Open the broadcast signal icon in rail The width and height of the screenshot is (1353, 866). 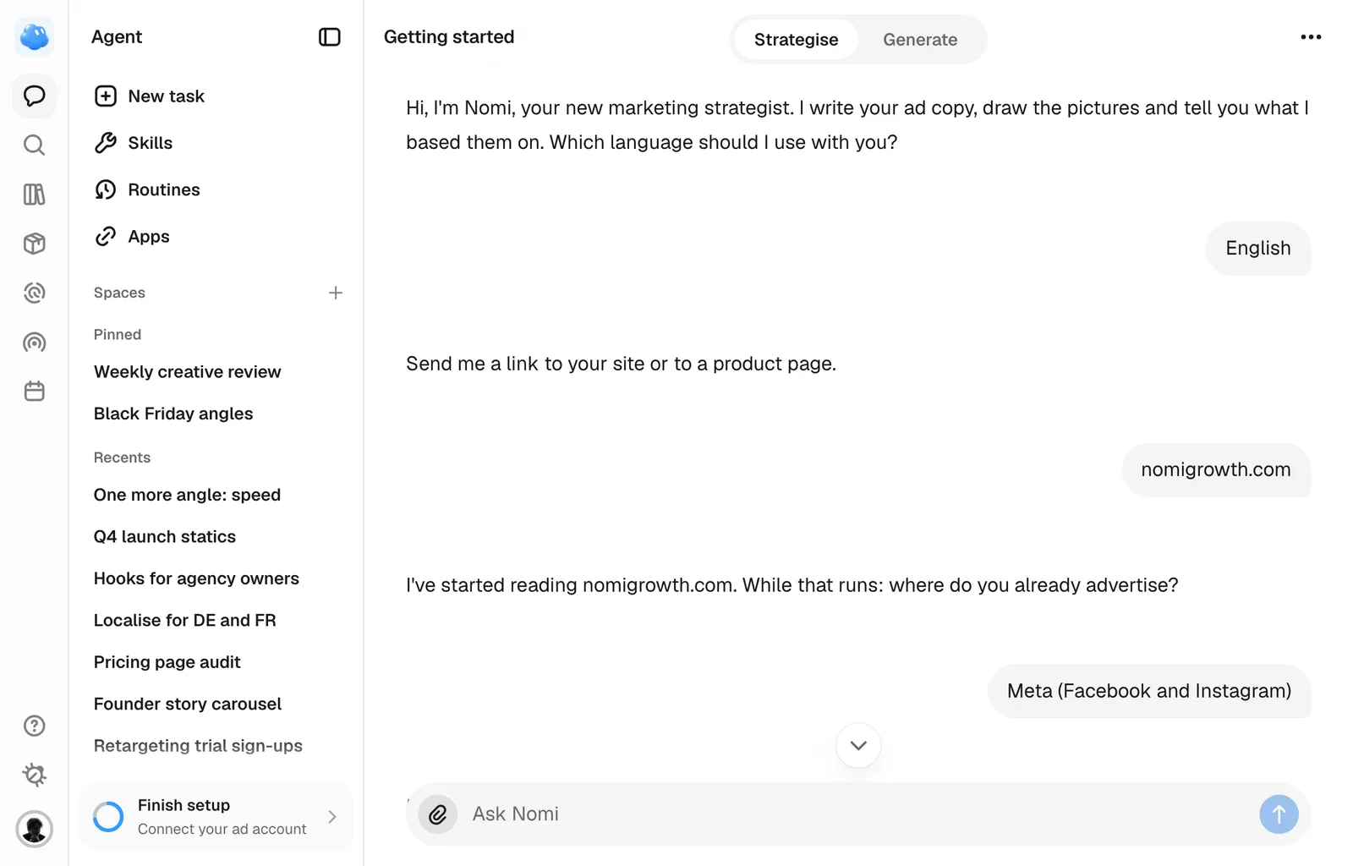pos(35,343)
